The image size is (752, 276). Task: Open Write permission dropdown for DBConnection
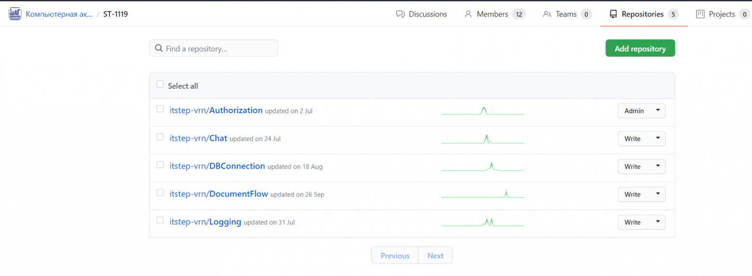pyautogui.click(x=642, y=167)
